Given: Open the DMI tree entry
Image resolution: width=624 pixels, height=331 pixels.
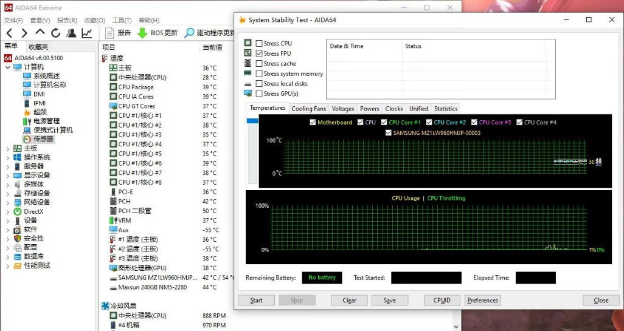Looking at the screenshot, I should point(39,94).
